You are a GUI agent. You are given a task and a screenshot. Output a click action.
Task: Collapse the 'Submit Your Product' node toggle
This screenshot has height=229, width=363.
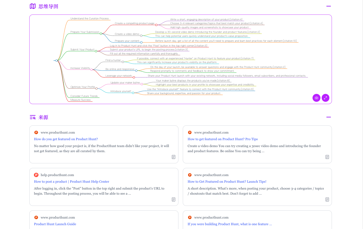tap(96, 51)
